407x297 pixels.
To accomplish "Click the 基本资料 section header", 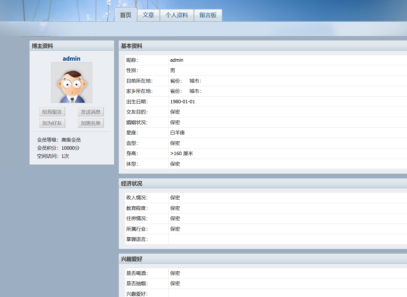I will coord(131,46).
